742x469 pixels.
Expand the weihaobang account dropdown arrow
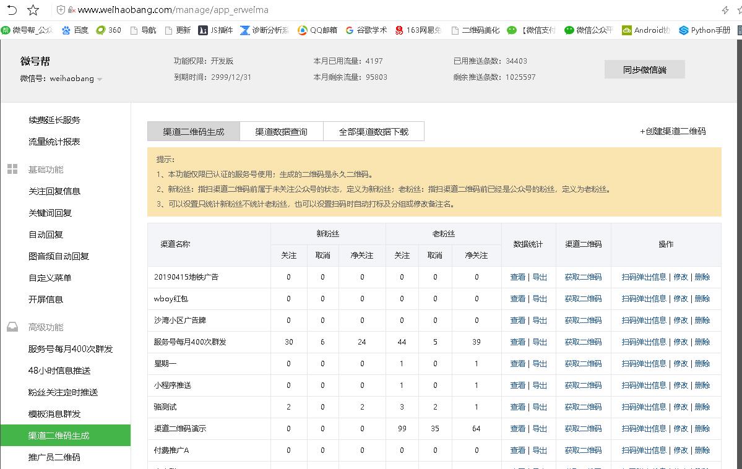point(100,80)
